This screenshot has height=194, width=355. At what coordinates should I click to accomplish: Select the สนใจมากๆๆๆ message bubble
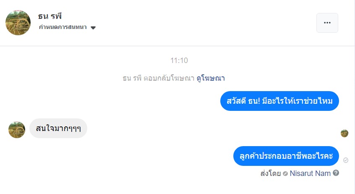pyautogui.click(x=58, y=128)
